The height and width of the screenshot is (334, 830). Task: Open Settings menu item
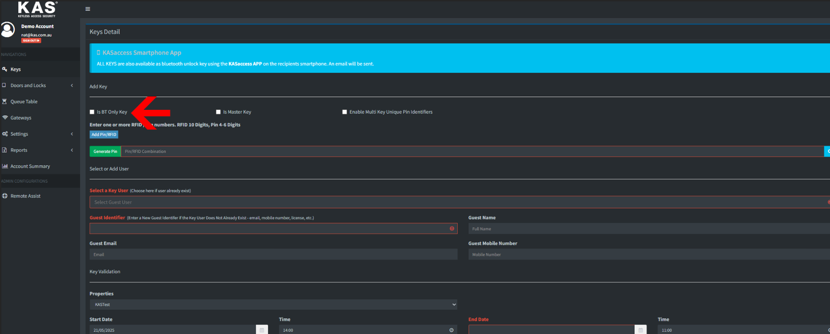[40, 134]
